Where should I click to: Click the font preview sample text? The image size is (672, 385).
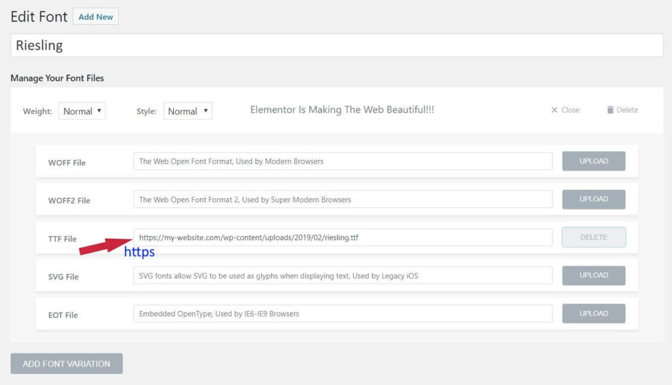point(342,110)
